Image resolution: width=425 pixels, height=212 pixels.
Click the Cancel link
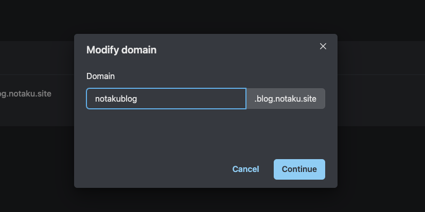click(245, 169)
